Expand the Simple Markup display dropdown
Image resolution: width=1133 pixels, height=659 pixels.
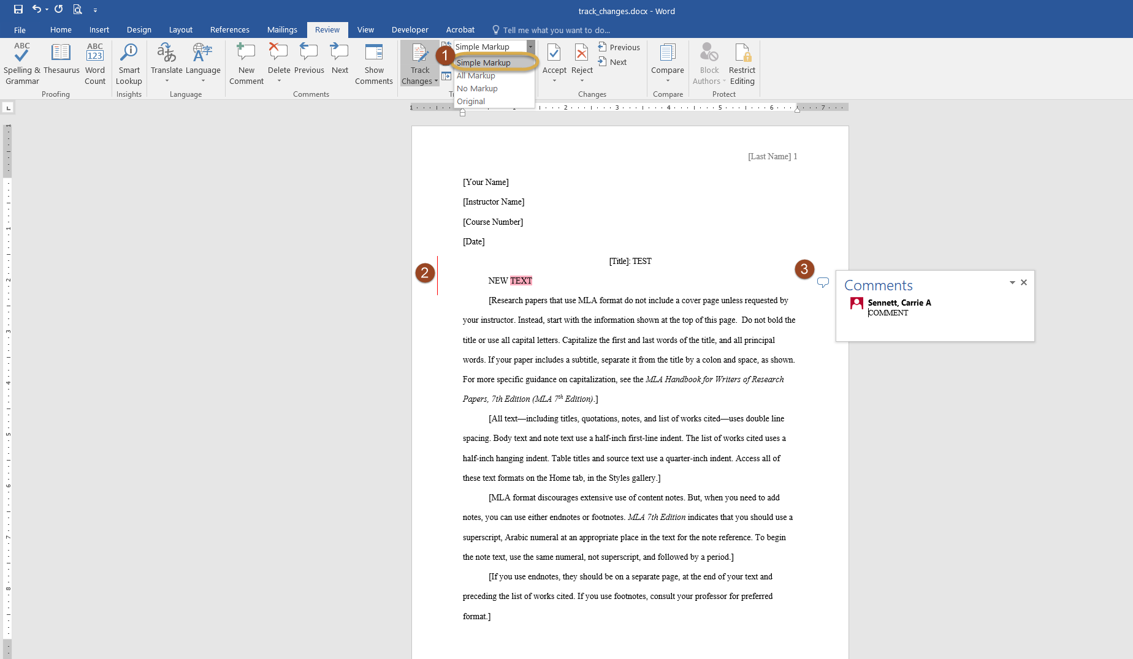point(530,47)
